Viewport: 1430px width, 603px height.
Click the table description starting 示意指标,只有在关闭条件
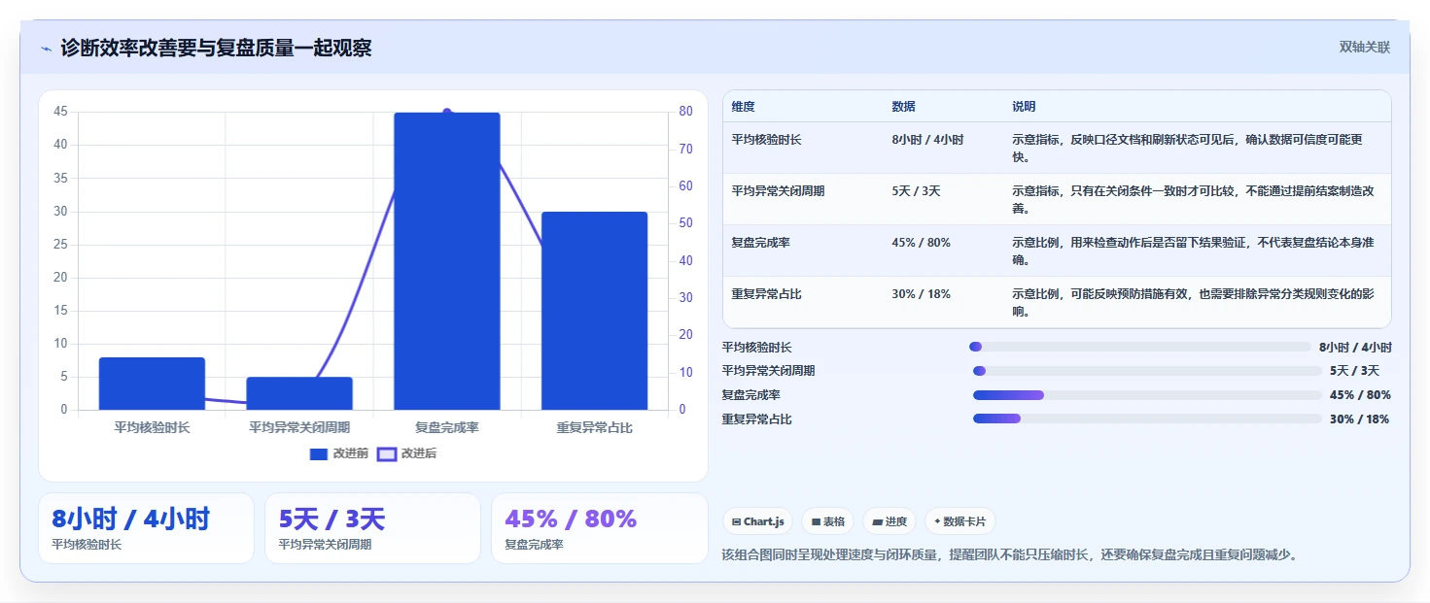pos(1193,200)
